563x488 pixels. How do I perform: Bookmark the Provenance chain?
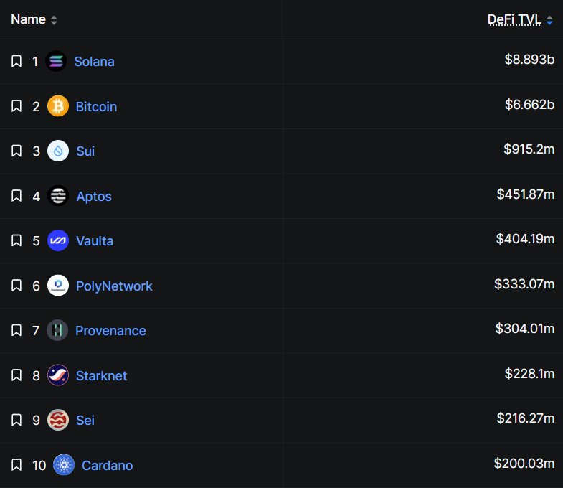16,331
